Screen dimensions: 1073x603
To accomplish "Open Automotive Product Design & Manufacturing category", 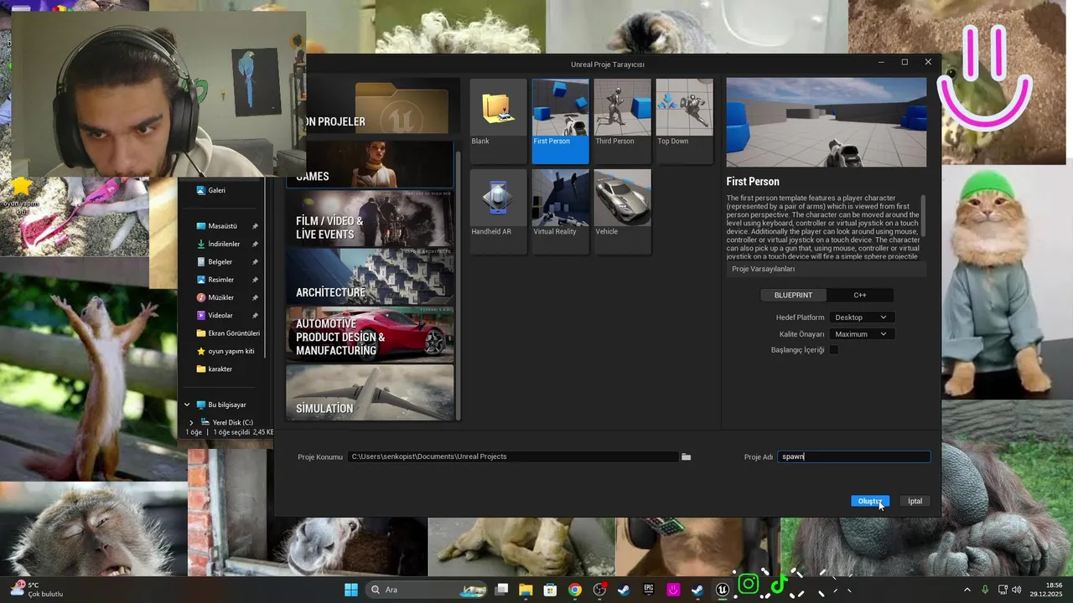I will pos(370,334).
